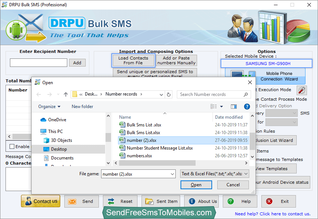The image size is (318, 219).
Task: Click the Add recipient button
Action: point(77,63)
